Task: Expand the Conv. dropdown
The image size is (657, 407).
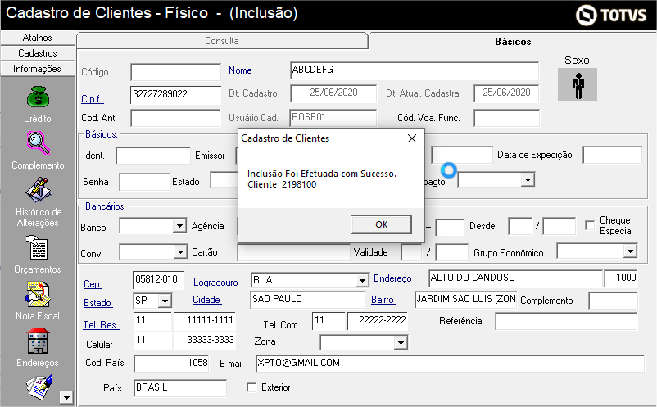Action: pos(180,252)
